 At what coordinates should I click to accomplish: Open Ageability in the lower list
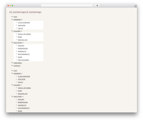pyautogui.click(x=22, y=105)
